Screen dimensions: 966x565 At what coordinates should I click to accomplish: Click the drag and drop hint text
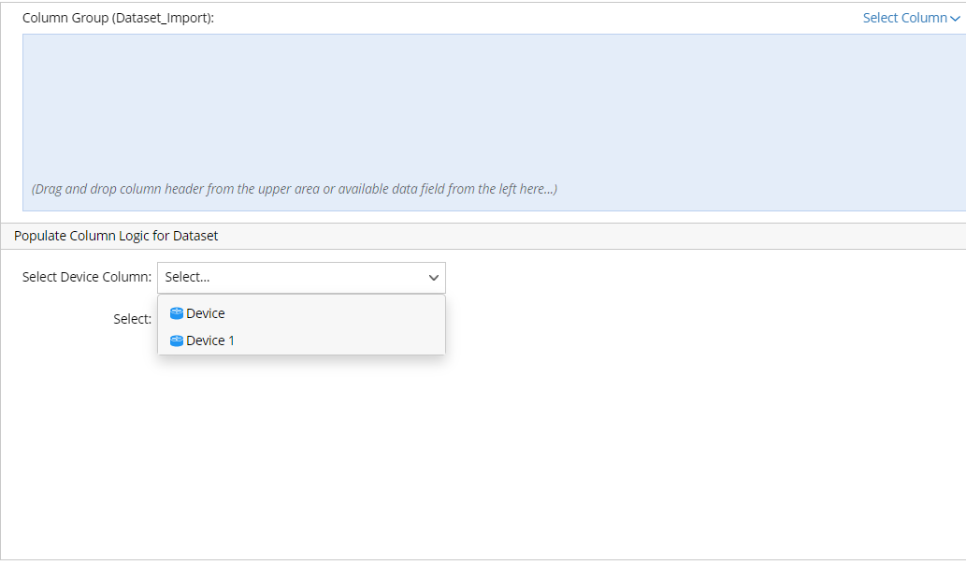295,189
